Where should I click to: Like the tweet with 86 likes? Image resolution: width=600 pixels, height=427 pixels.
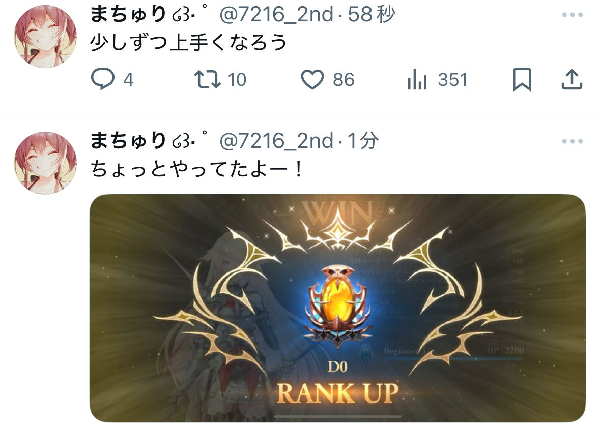click(312, 79)
